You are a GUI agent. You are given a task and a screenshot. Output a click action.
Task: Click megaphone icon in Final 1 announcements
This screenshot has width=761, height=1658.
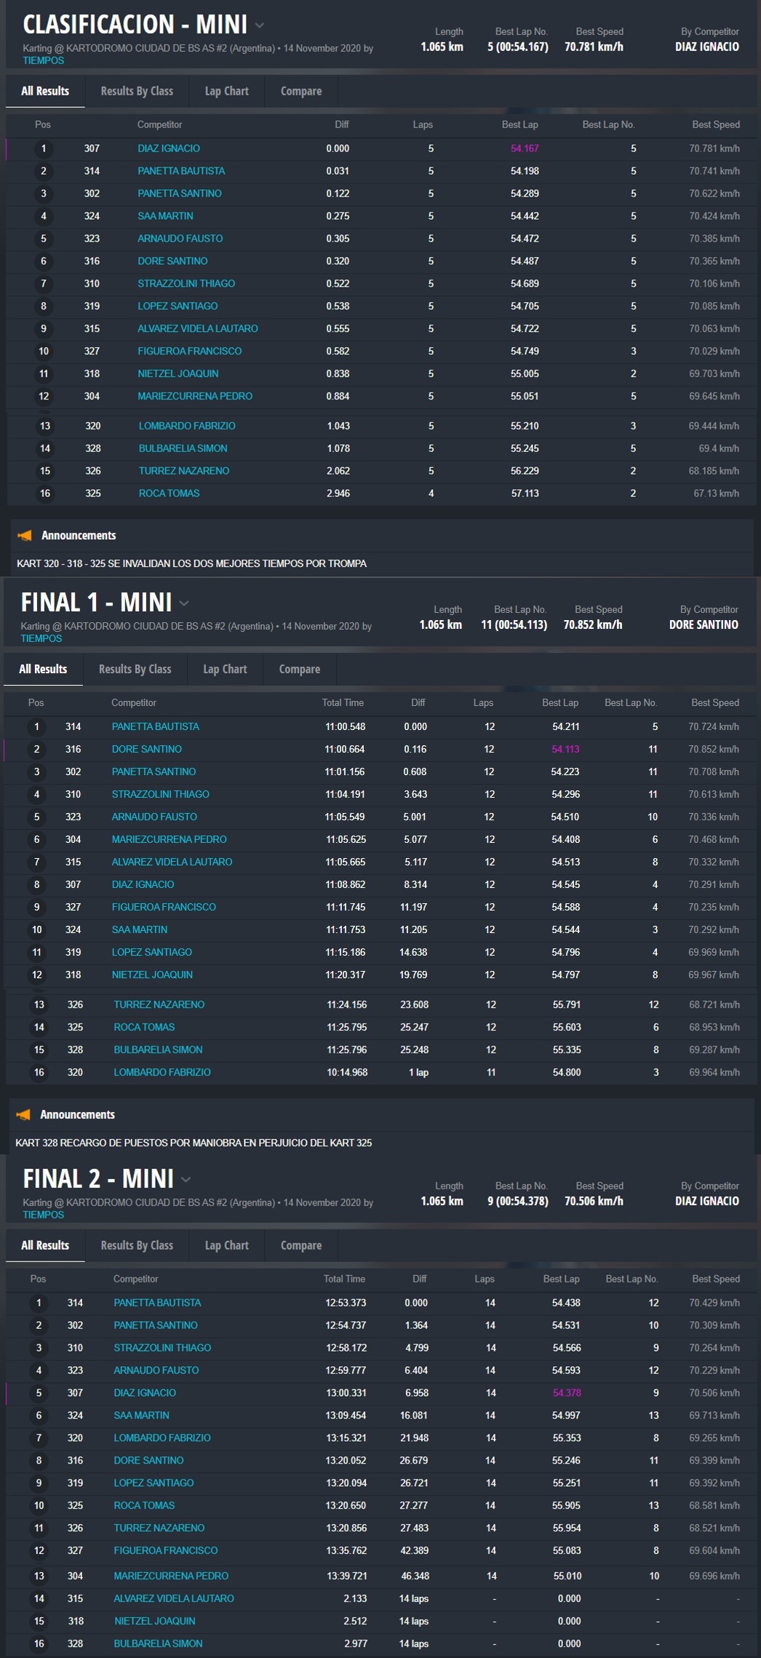click(23, 1114)
